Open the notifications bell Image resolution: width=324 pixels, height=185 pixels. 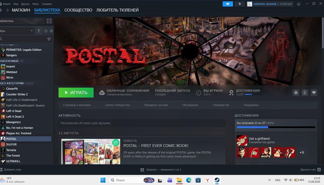click(239, 4)
